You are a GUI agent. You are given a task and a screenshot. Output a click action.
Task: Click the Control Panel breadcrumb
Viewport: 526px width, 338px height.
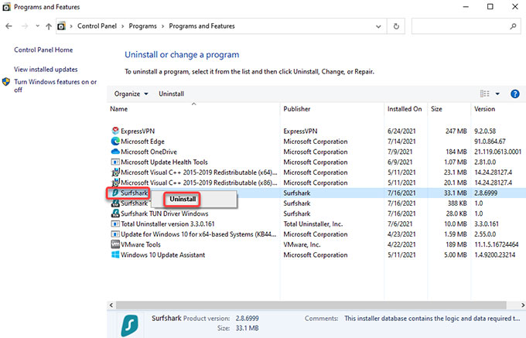(97, 26)
